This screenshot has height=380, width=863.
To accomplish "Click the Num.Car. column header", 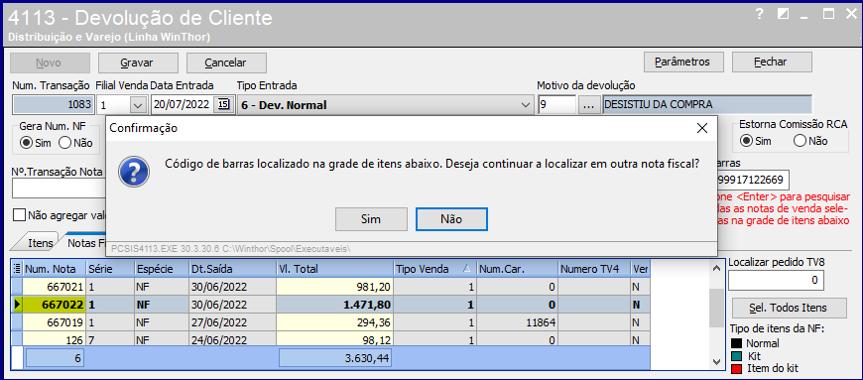I will pyautogui.click(x=518, y=269).
